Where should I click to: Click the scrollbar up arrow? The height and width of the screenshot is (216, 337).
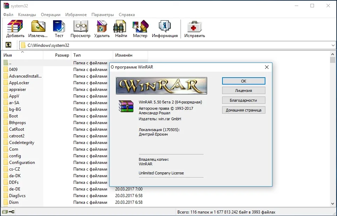332,54
